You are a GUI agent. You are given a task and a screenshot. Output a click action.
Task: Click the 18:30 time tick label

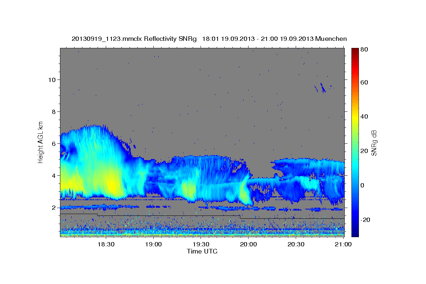106,245
